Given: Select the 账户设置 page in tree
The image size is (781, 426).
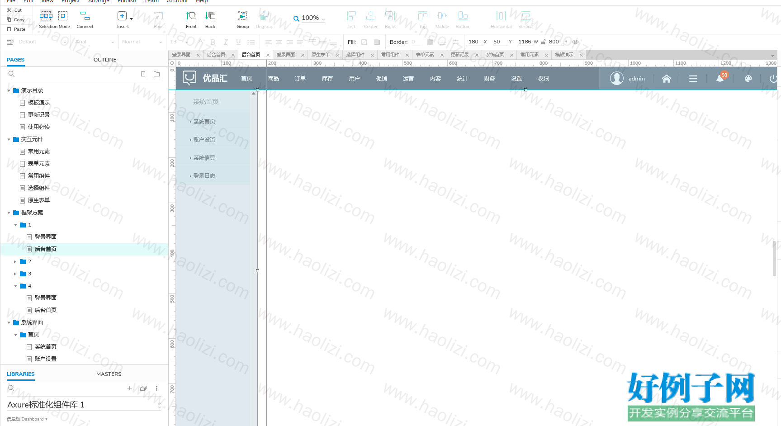Looking at the screenshot, I should point(46,359).
